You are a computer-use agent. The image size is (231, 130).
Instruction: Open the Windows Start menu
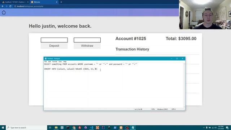(x=3, y=127)
